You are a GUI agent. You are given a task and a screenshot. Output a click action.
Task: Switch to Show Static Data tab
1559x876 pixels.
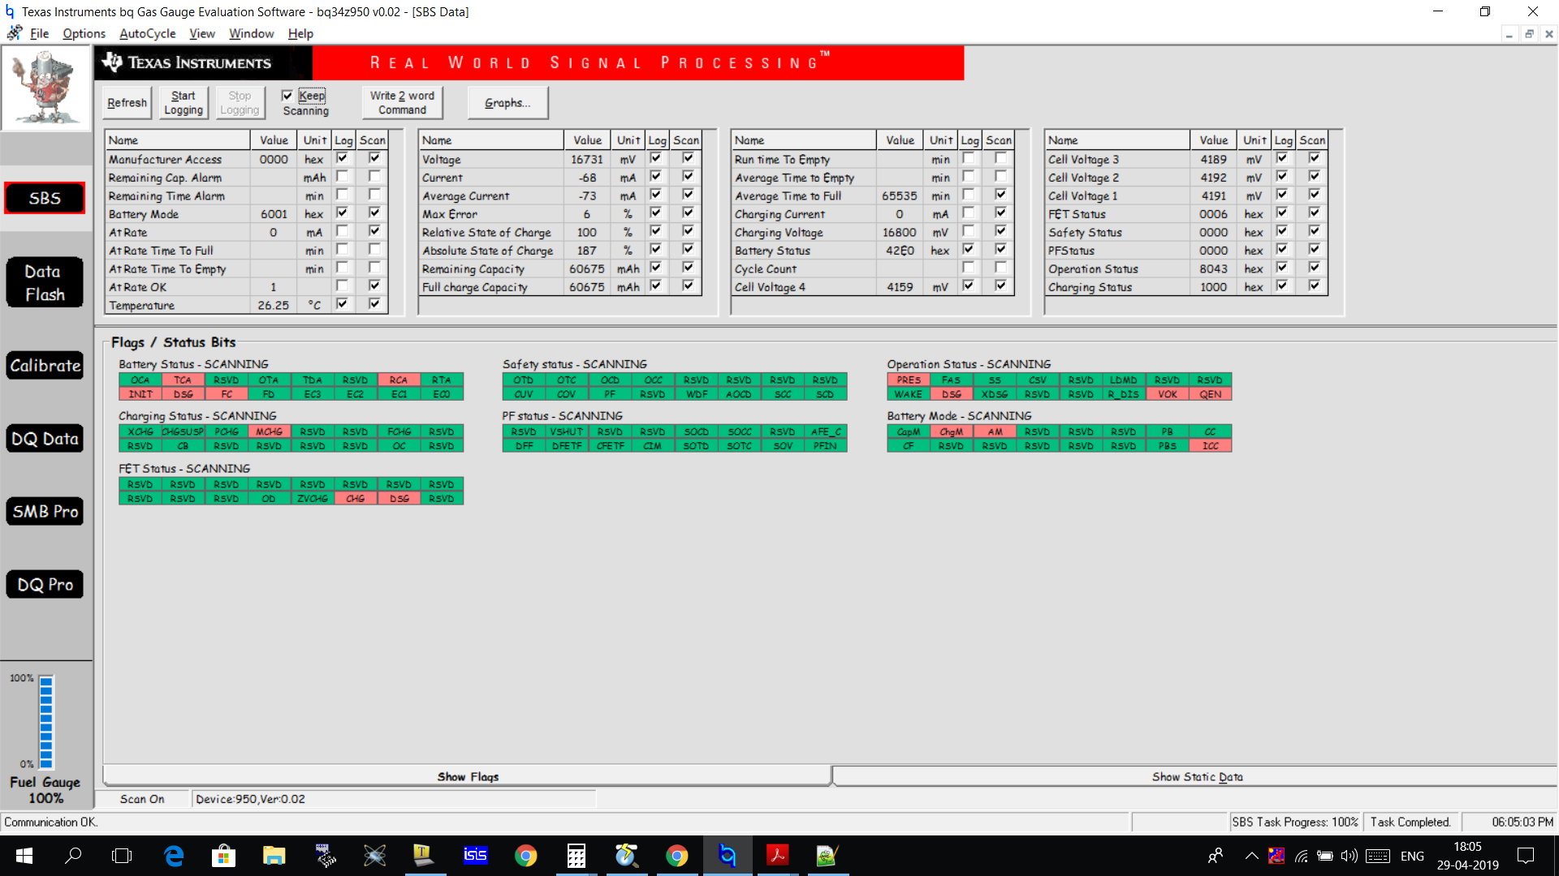[1197, 776]
